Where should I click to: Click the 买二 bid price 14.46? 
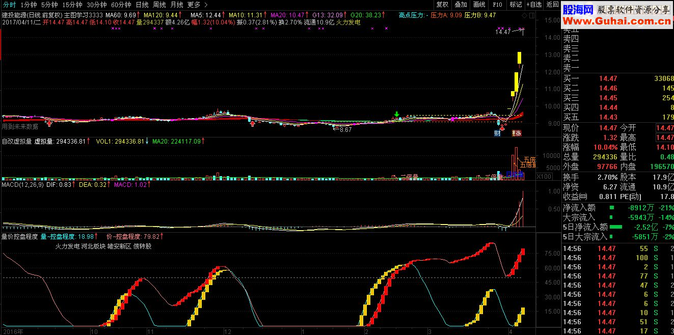click(x=608, y=89)
